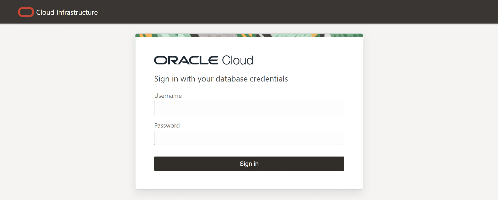Click the Sign in button
The height and width of the screenshot is (200, 498).
tap(249, 164)
